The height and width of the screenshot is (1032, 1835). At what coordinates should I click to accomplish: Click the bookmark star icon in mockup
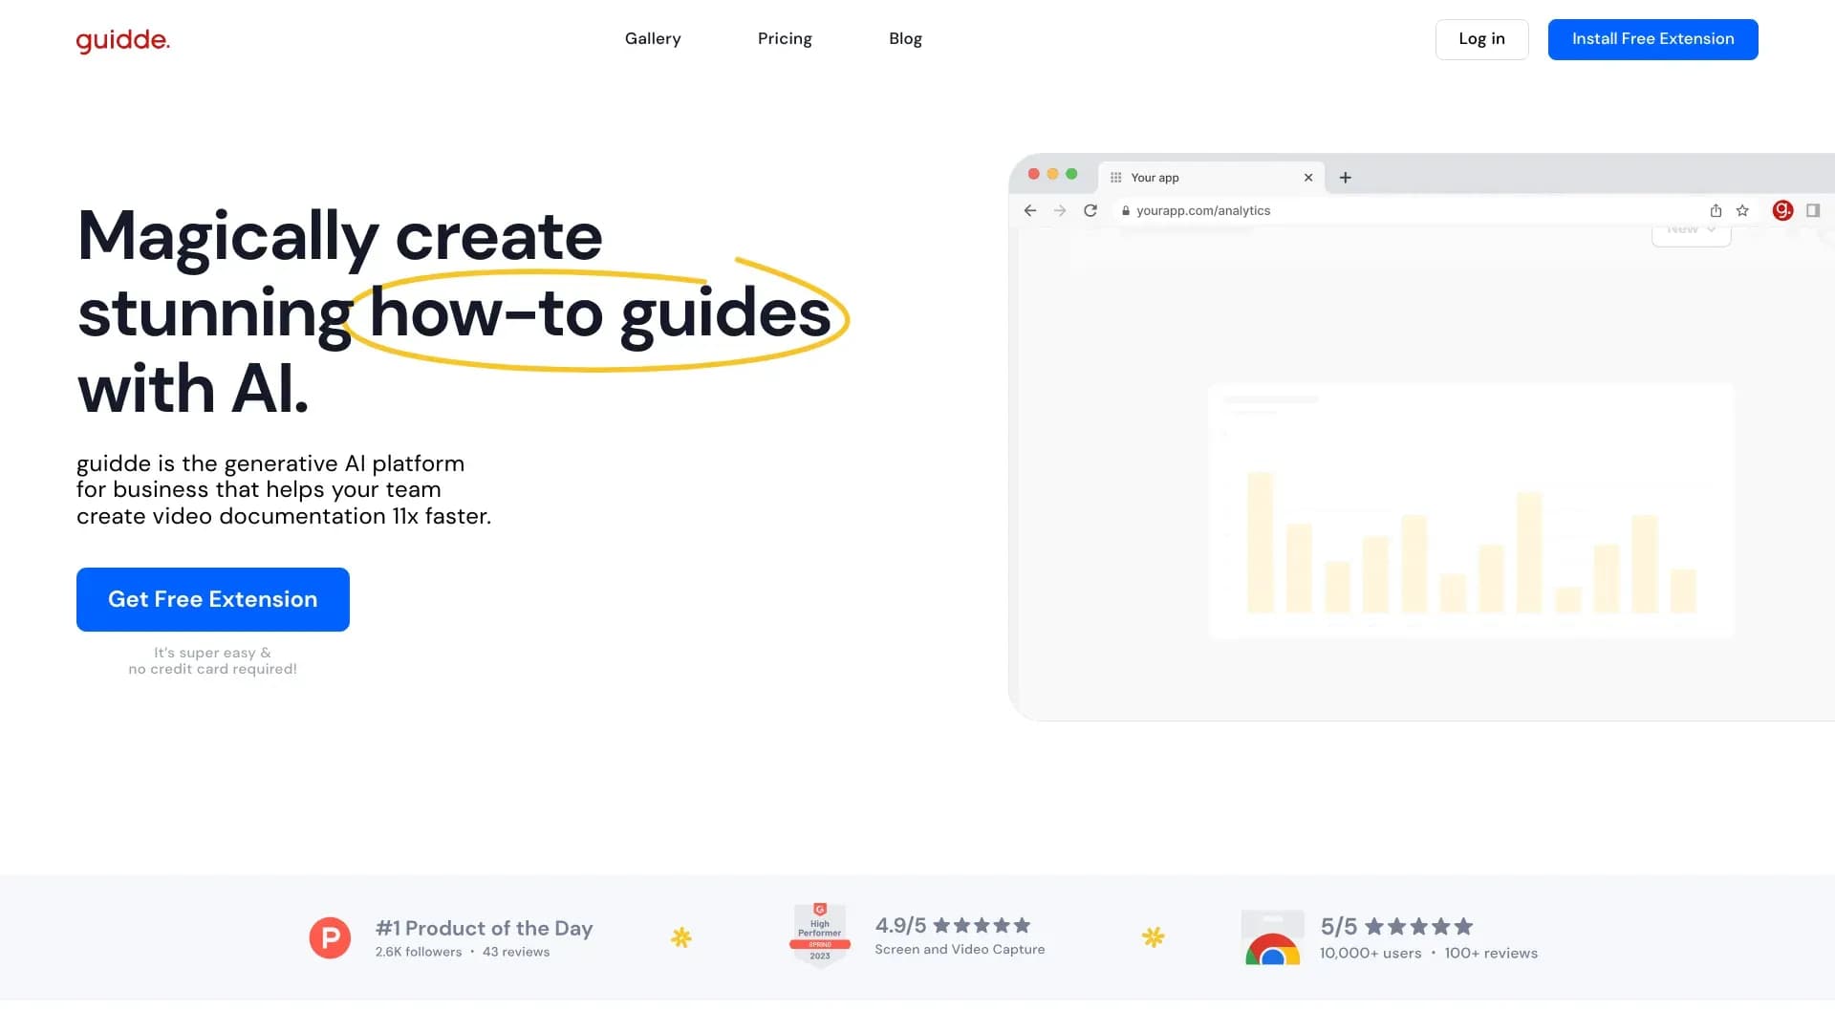(x=1742, y=211)
